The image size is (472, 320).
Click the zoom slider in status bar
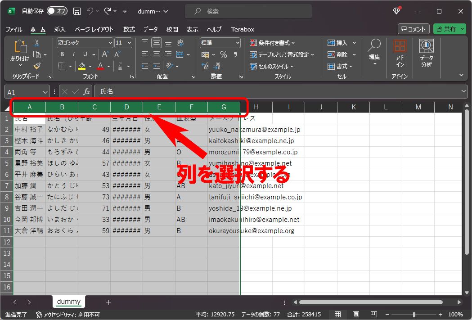(x=414, y=315)
